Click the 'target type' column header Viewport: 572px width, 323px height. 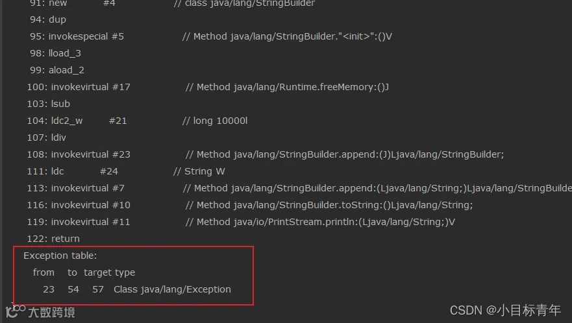click(110, 272)
